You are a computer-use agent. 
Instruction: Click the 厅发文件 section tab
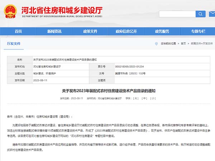click(14, 43)
